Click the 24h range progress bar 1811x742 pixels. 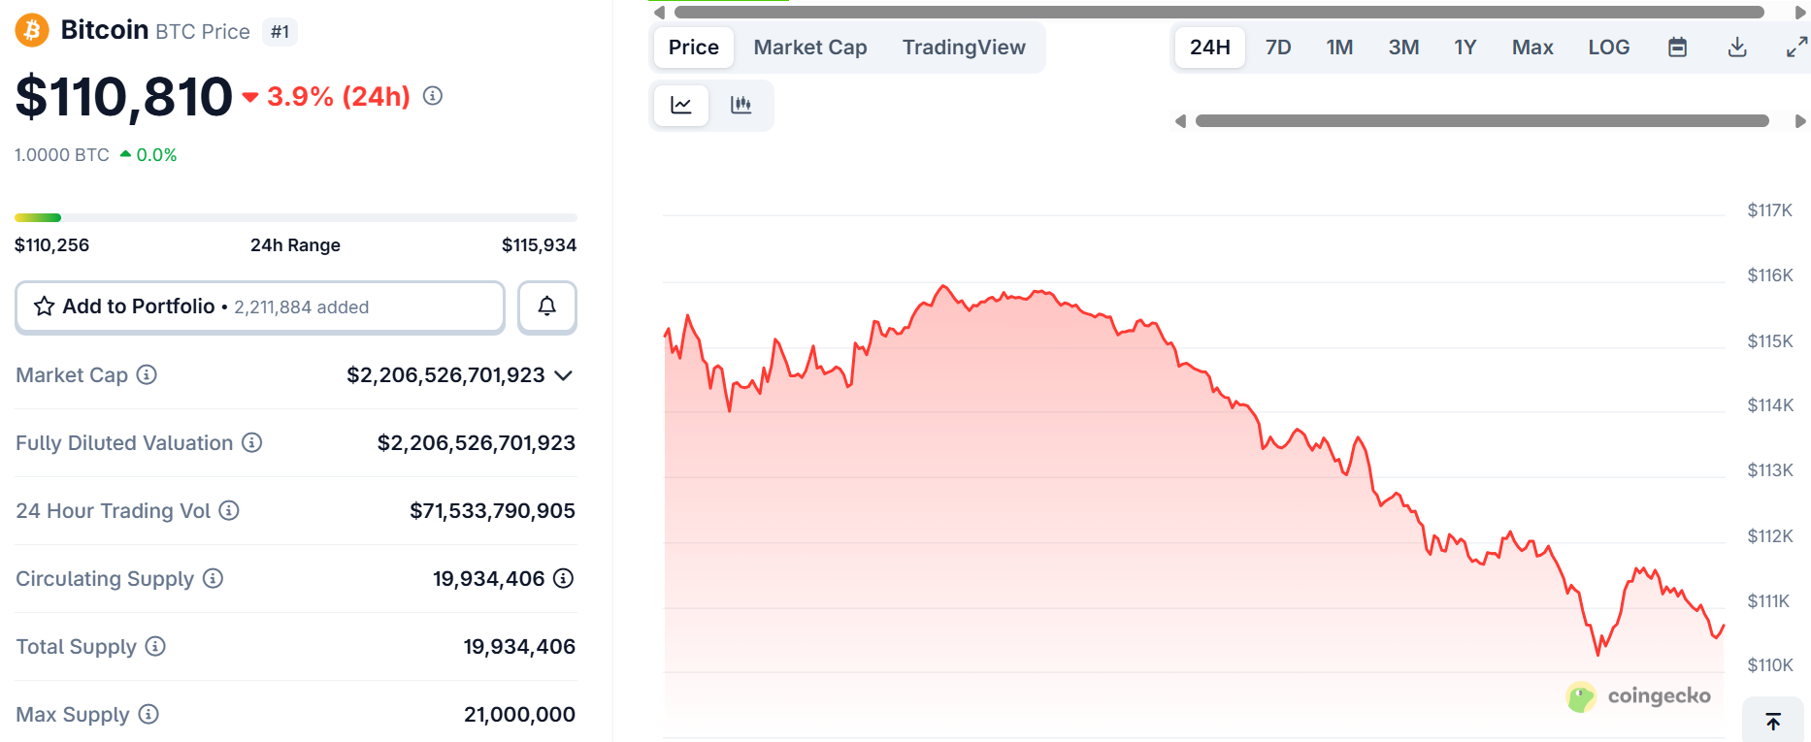pos(296,217)
